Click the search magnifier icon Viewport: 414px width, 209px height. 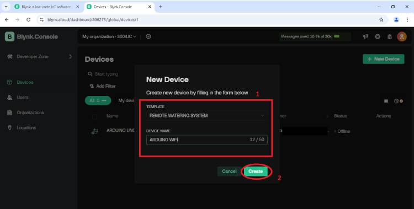[x=91, y=74]
